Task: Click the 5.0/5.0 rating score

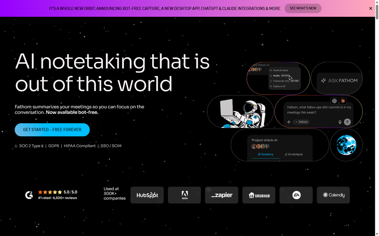Action: click(x=70, y=192)
